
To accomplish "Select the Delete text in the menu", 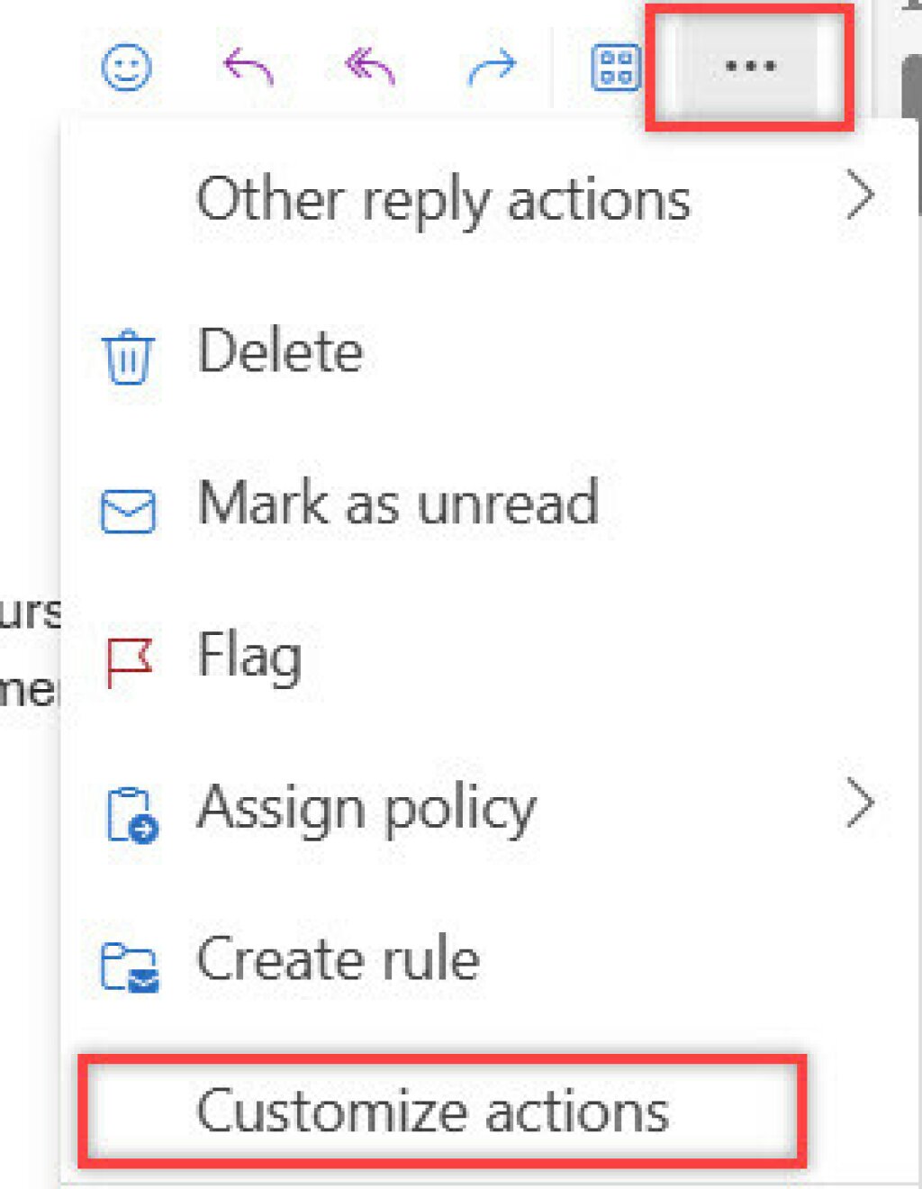I will [280, 350].
